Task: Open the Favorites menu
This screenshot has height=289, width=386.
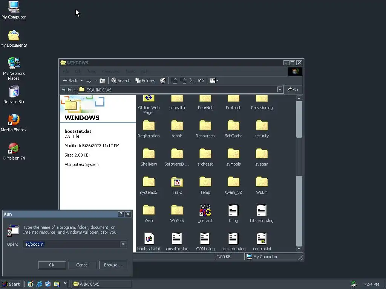Action: pyautogui.click(x=110, y=71)
